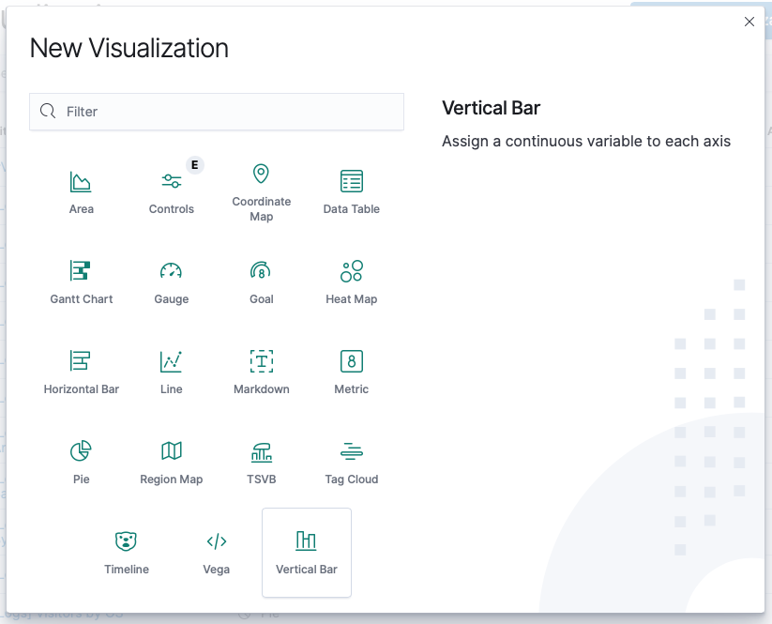Image resolution: width=772 pixels, height=624 pixels.
Task: Pick the Coordinate Map visualization
Action: tap(262, 191)
